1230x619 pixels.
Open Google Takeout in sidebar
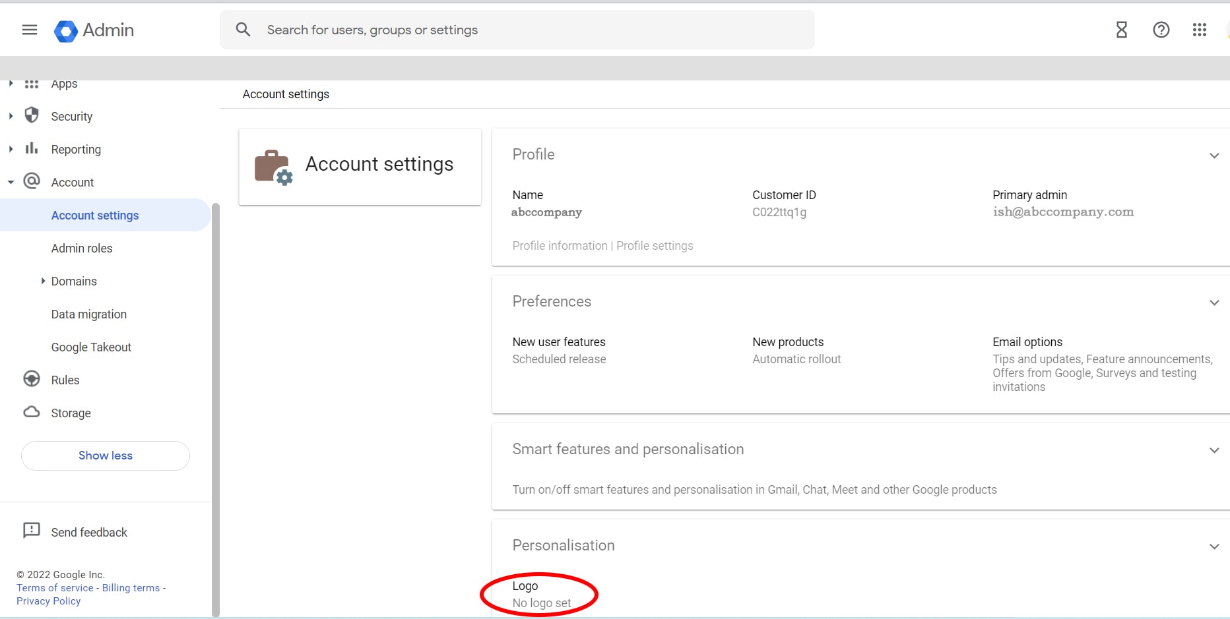click(91, 347)
